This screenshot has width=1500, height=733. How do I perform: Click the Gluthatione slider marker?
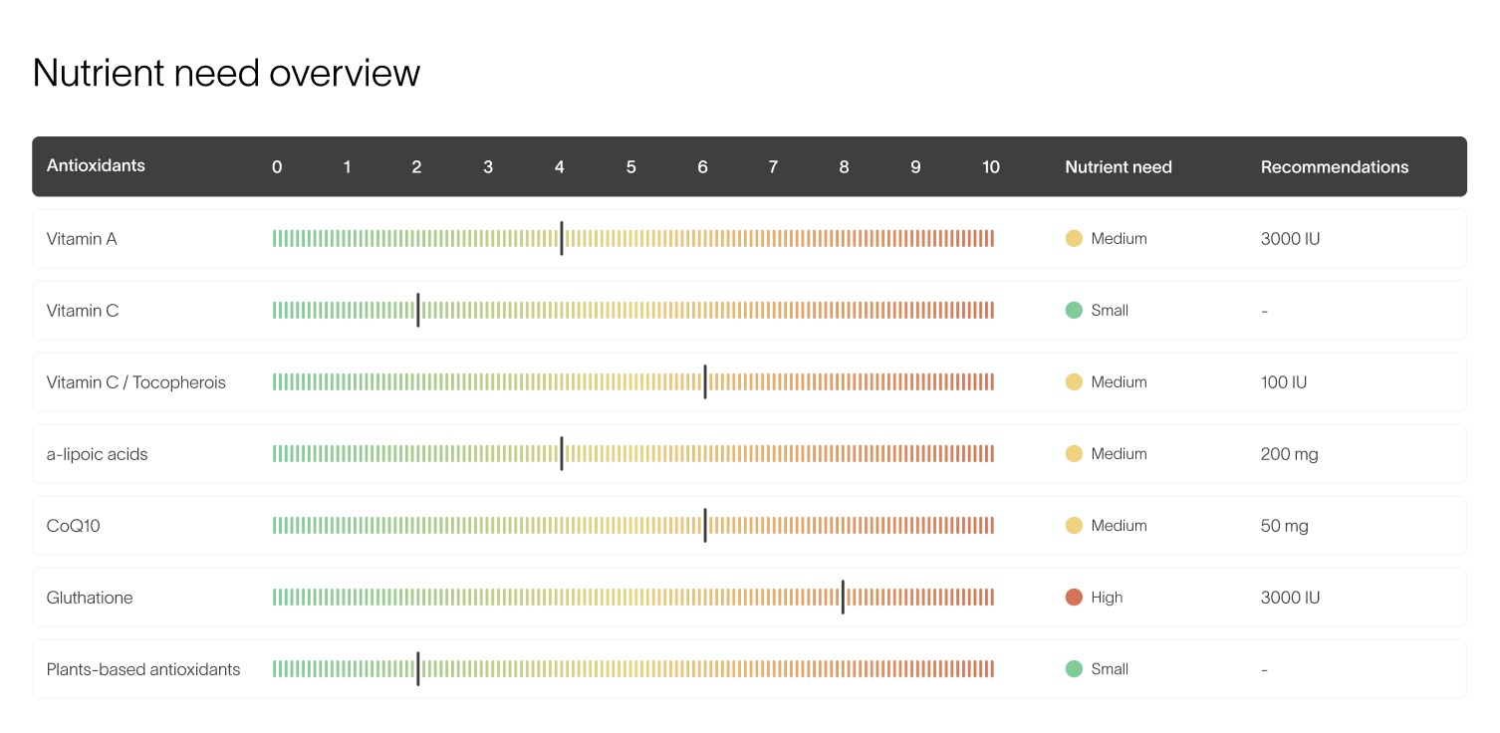click(x=843, y=598)
